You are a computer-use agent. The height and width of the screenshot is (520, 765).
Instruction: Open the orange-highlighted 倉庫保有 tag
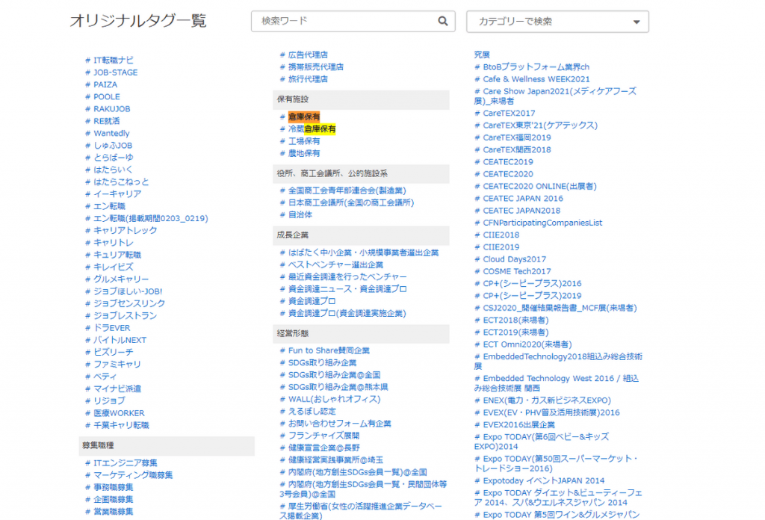(304, 117)
